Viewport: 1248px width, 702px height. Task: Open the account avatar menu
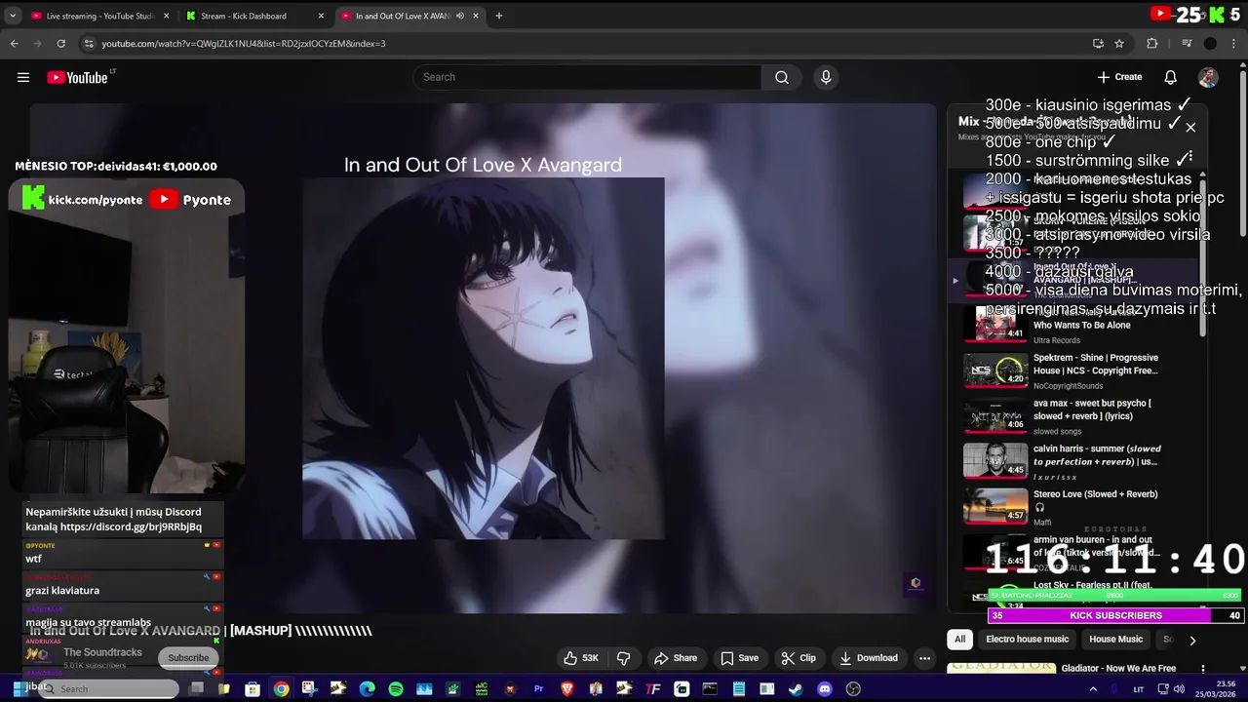click(1208, 77)
